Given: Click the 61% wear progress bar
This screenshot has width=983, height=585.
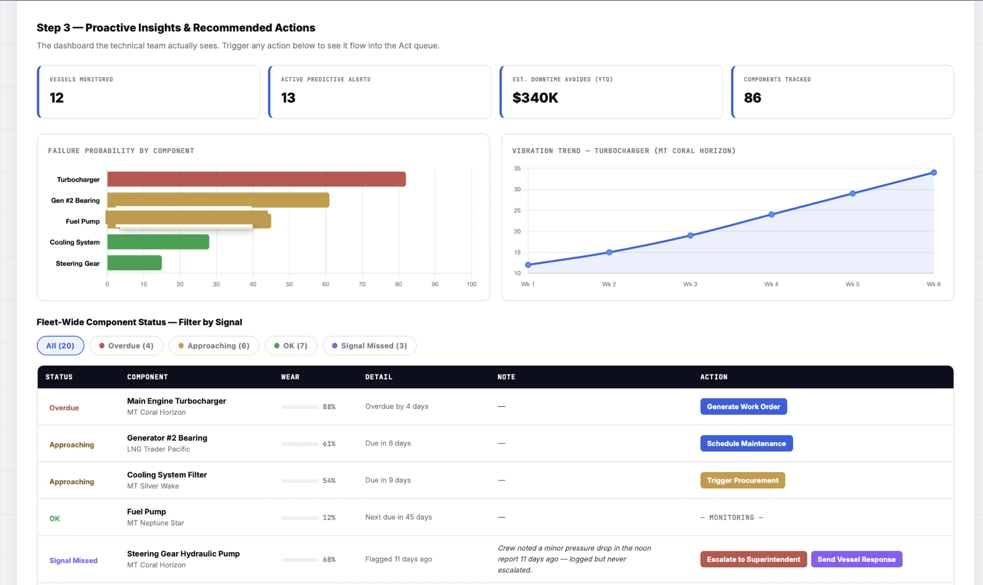Looking at the screenshot, I should click(300, 444).
